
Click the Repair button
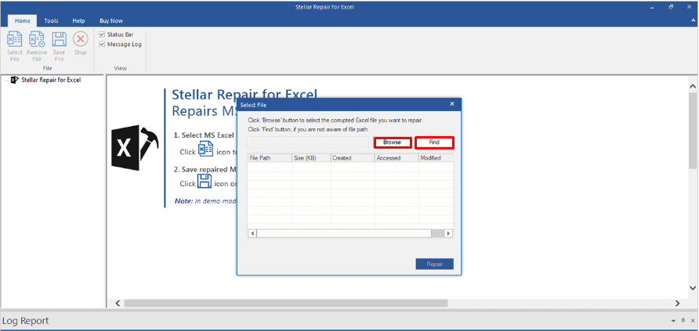pyautogui.click(x=435, y=264)
